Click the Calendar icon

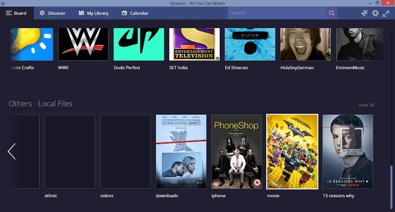pos(124,13)
